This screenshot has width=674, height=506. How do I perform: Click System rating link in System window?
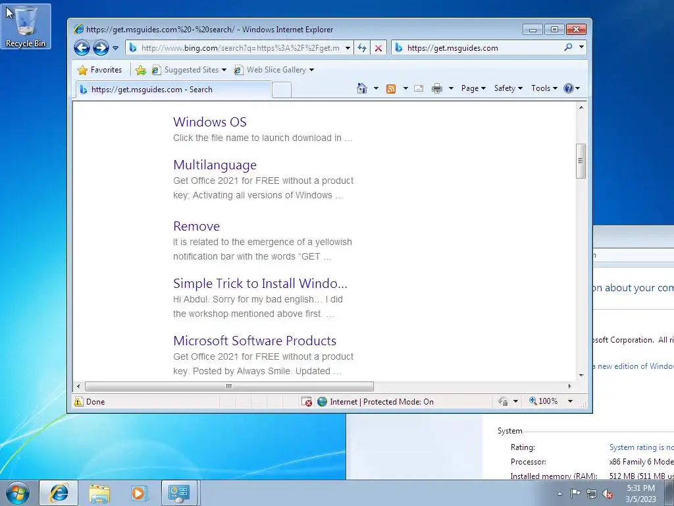click(641, 447)
